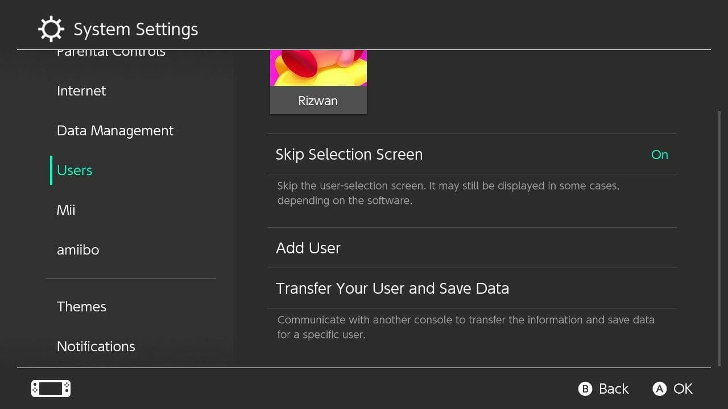The width and height of the screenshot is (728, 409).
Task: Toggle Skip Selection Screen setting
Action: click(471, 155)
